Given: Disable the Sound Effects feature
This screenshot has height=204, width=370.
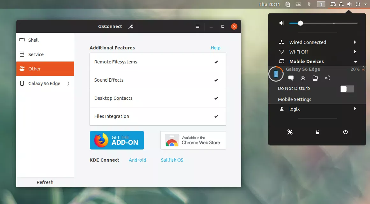Looking at the screenshot, I should pos(216,80).
